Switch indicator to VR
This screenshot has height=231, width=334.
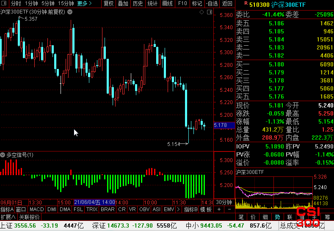[x=132, y=209]
